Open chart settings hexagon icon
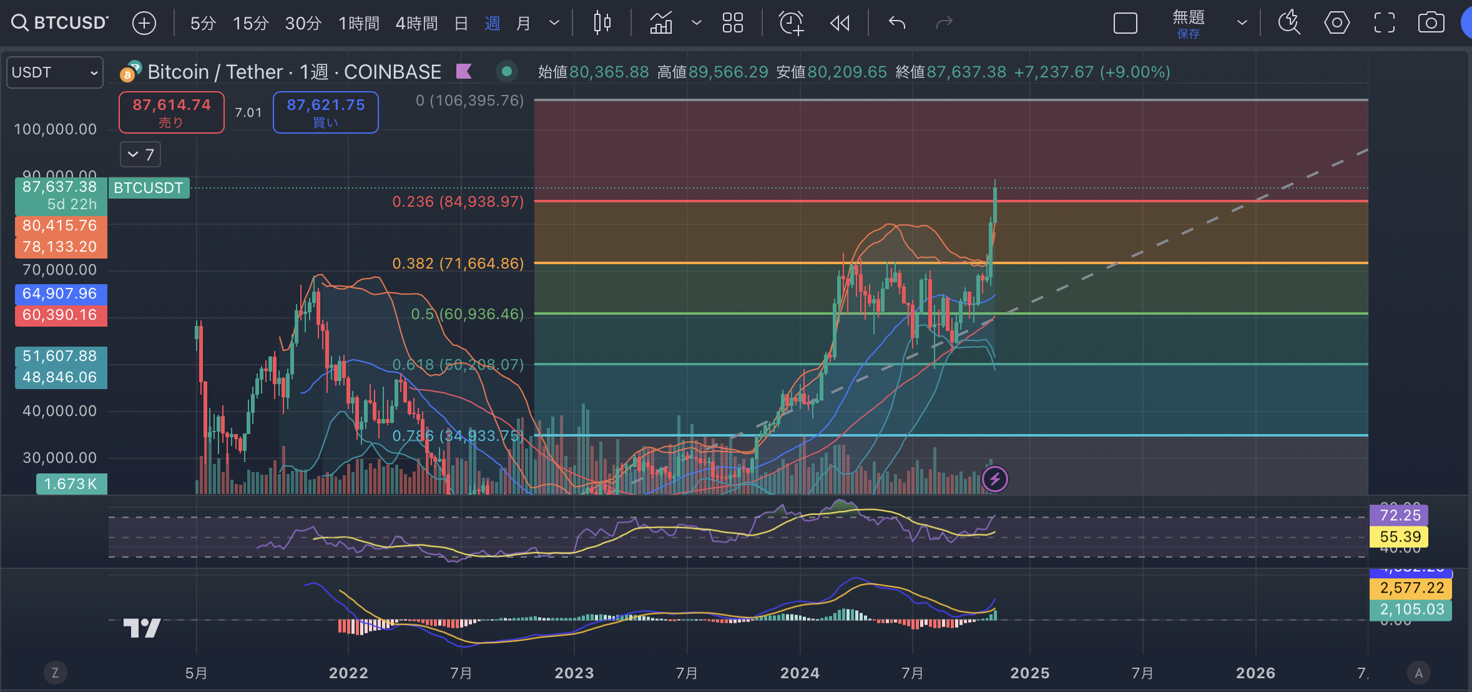The height and width of the screenshot is (692, 1472). click(1337, 23)
